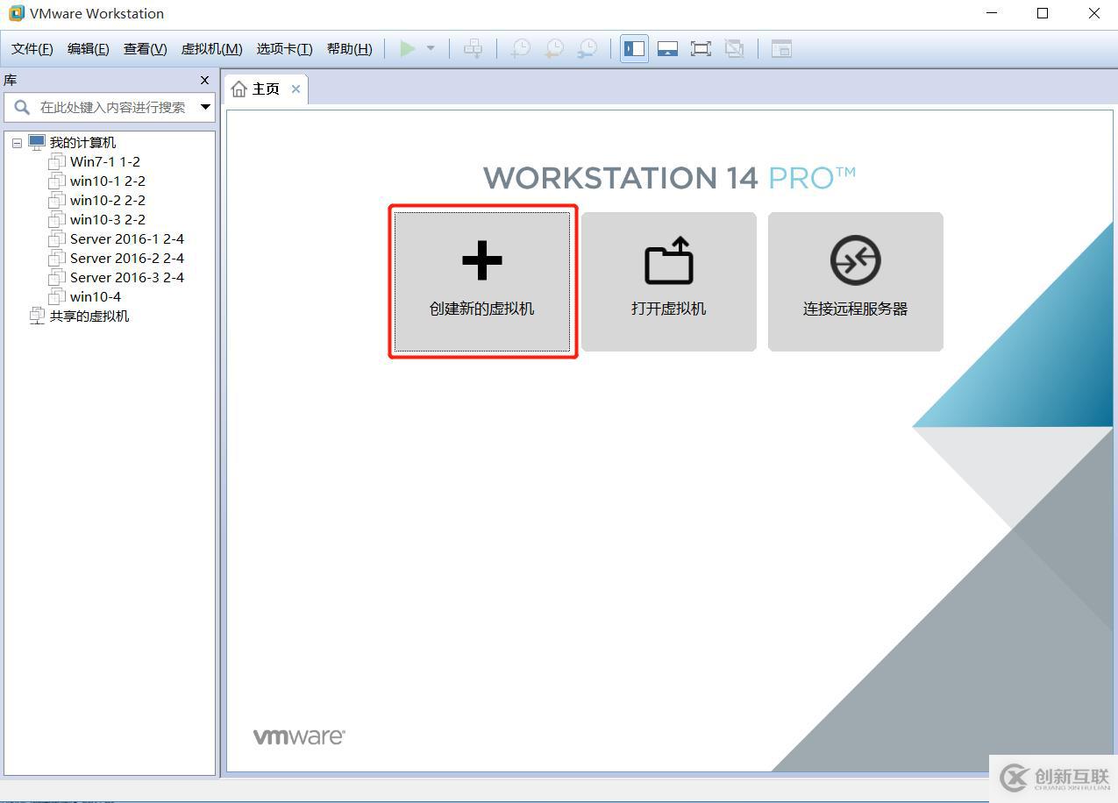This screenshot has width=1118, height=803.
Task: Select the win10-2 2-2 virtual machine
Action: [x=108, y=200]
